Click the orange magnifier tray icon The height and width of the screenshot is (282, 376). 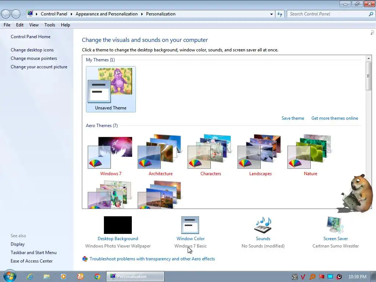(312, 277)
